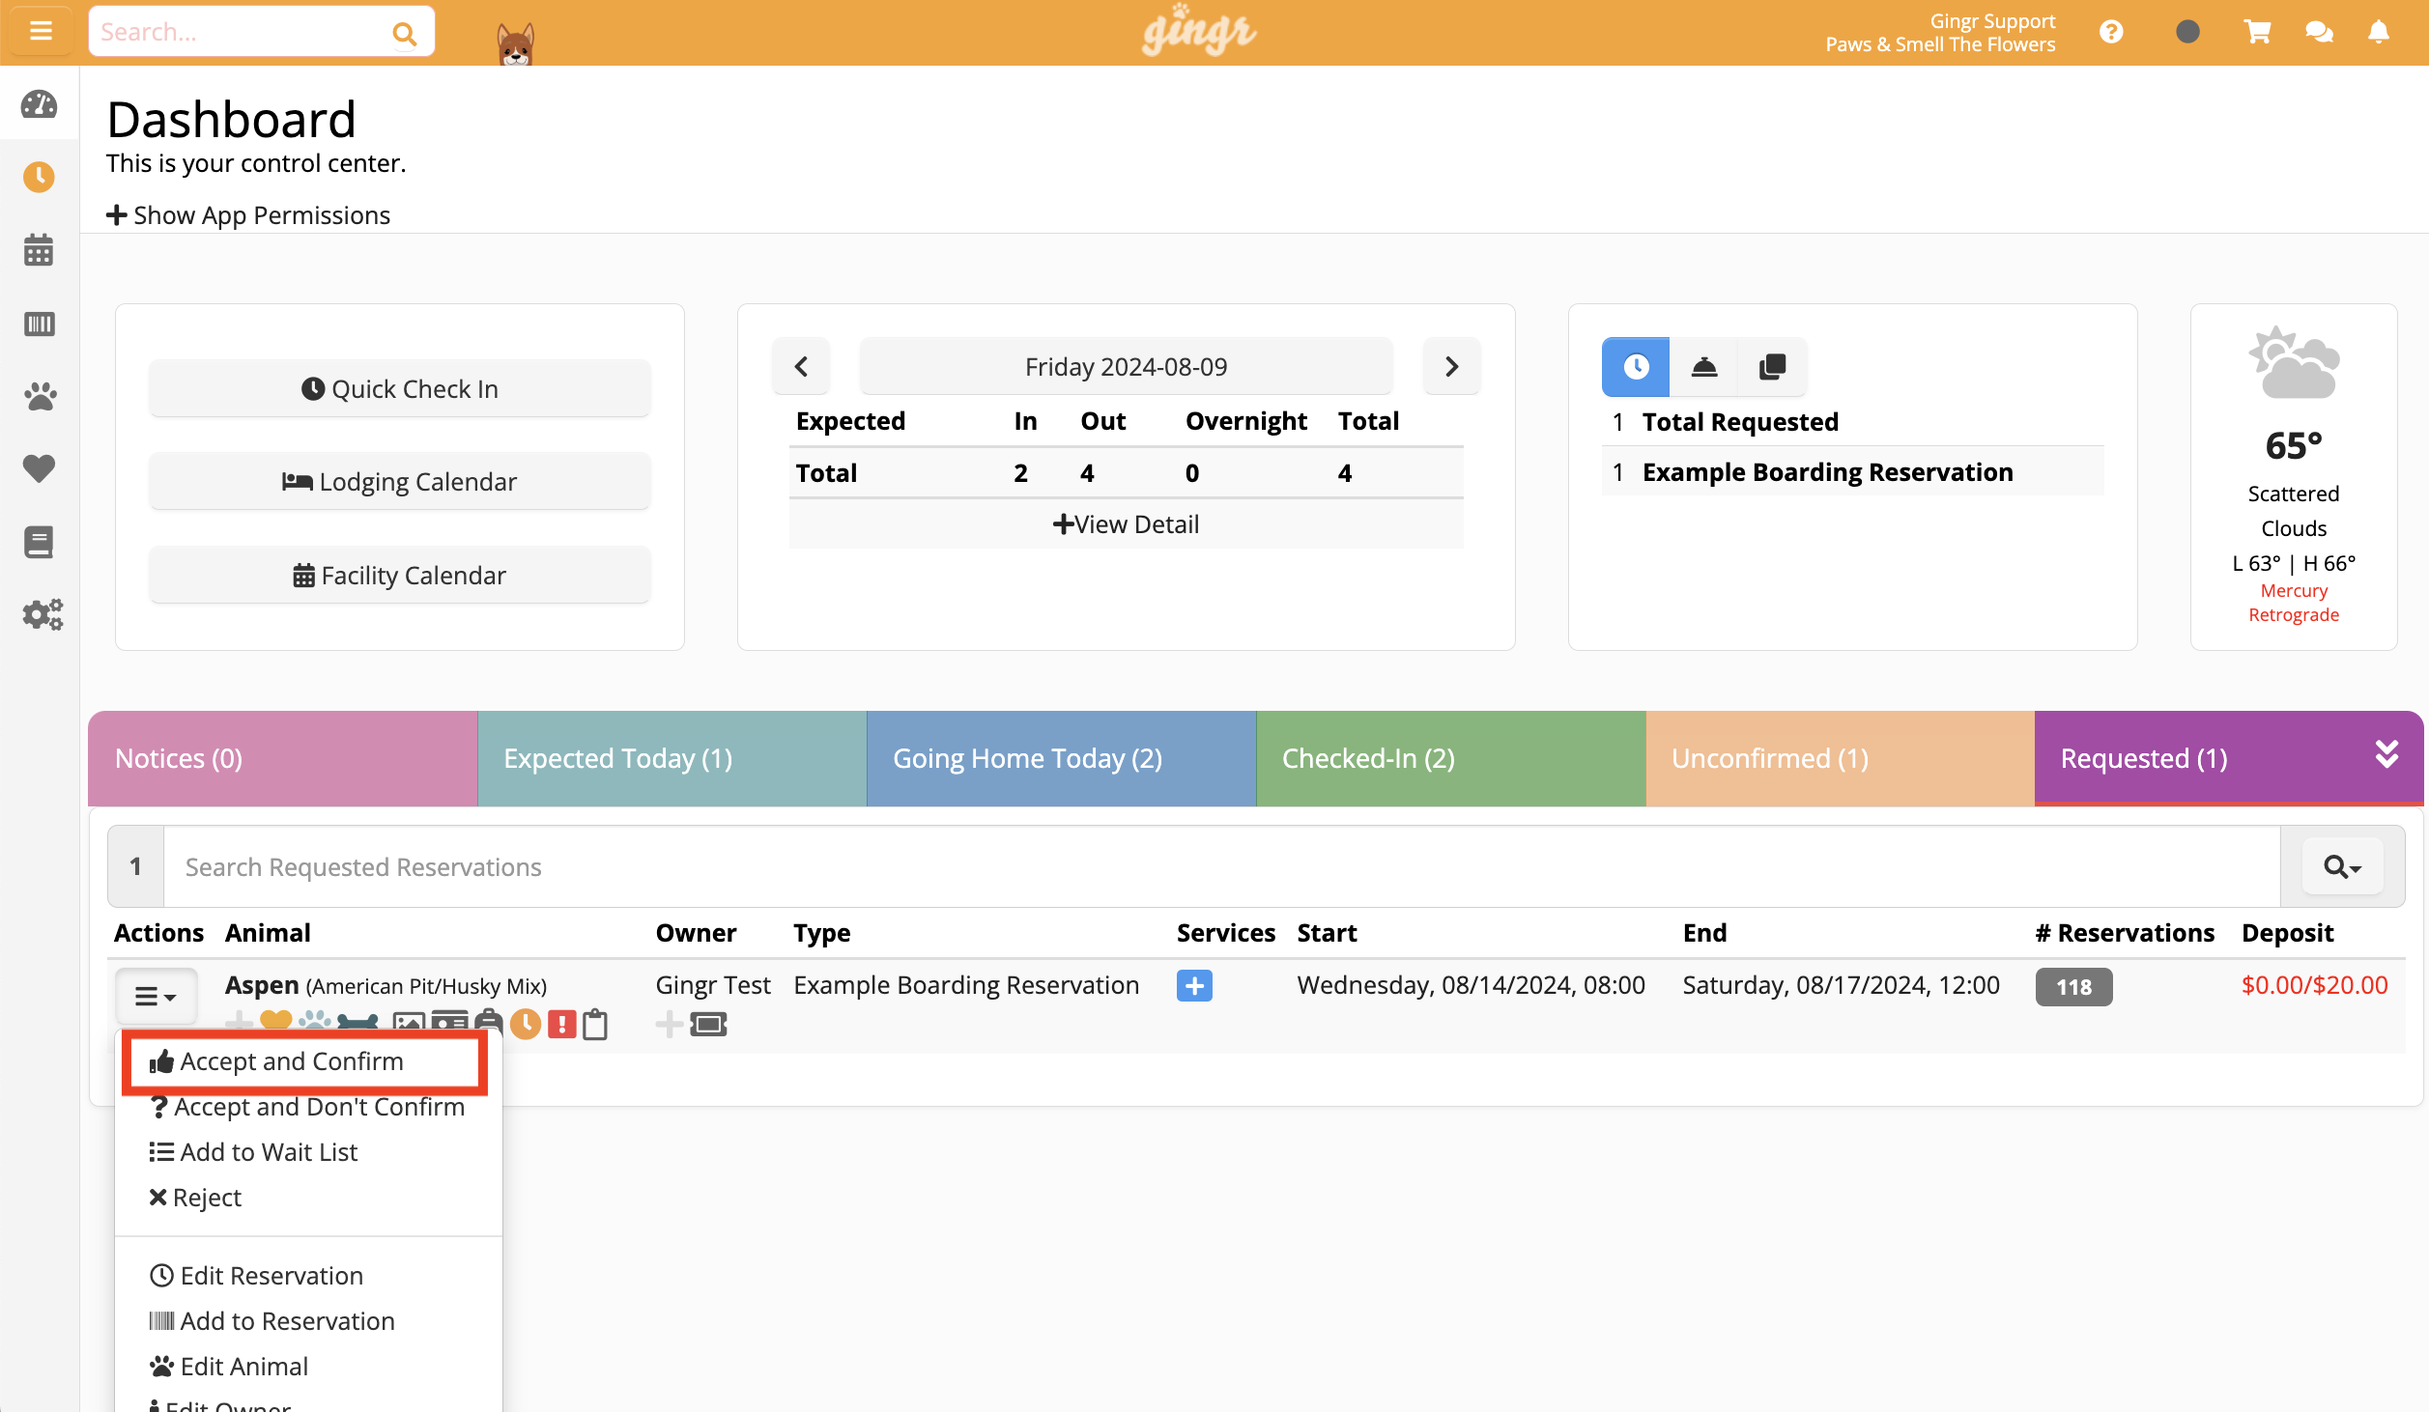Open the calendar sidebar icon
Screen dimensions: 2429x1412
point(40,250)
